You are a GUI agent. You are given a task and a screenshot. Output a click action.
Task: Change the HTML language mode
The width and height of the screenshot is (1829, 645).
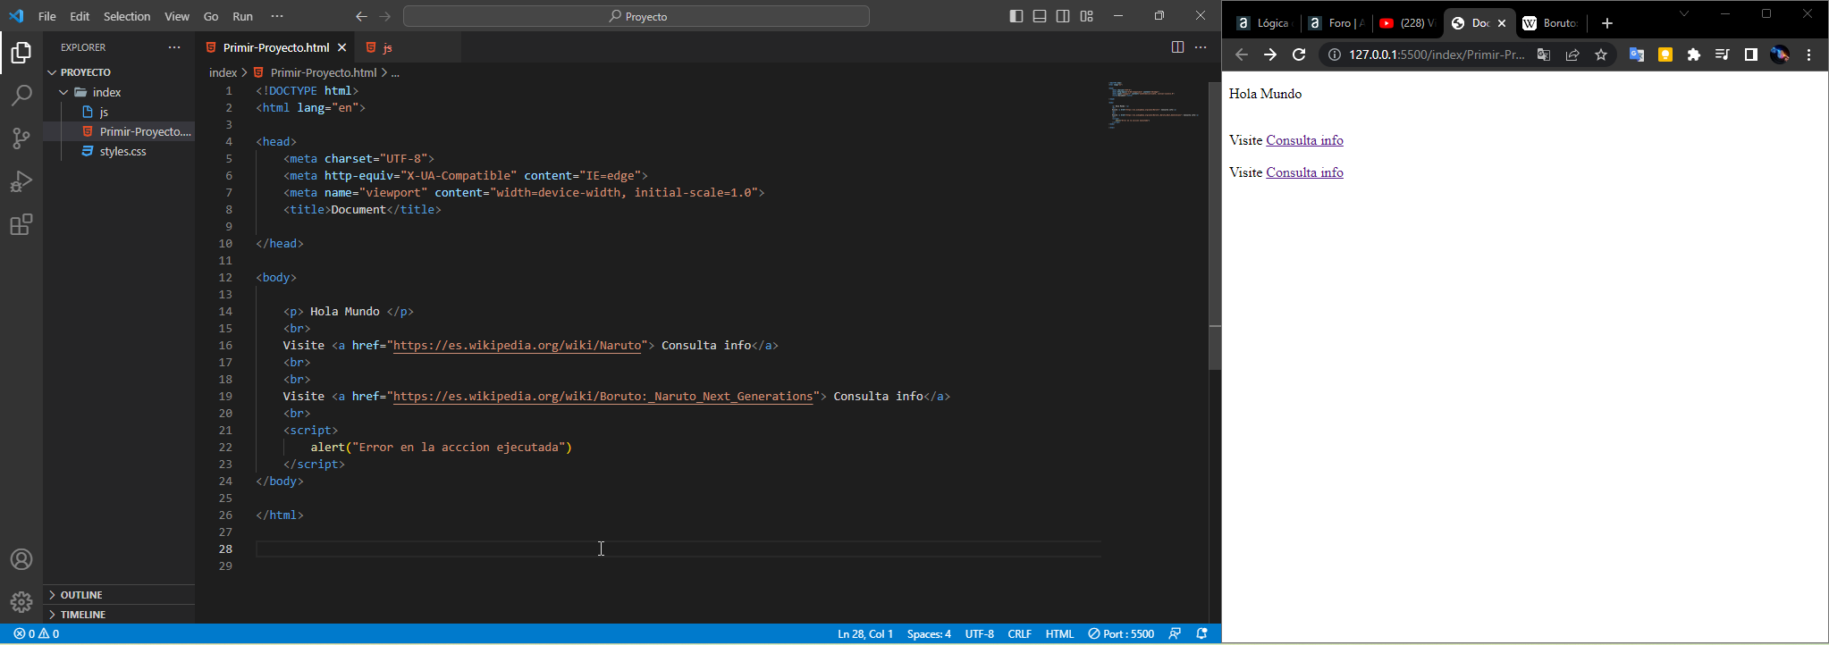coord(1059,633)
